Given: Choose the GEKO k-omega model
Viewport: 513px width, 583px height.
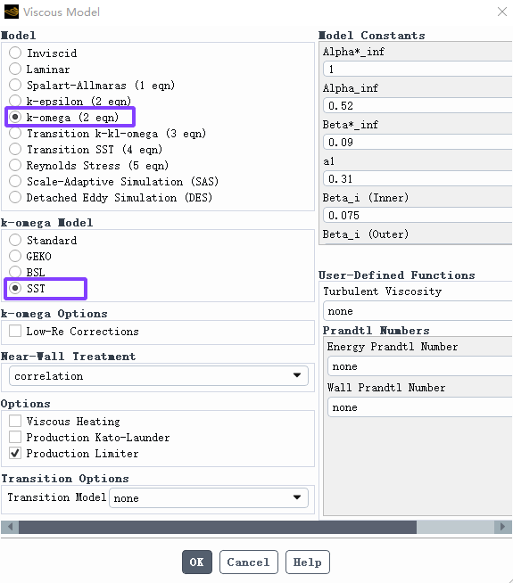Looking at the screenshot, I should tap(15, 256).
